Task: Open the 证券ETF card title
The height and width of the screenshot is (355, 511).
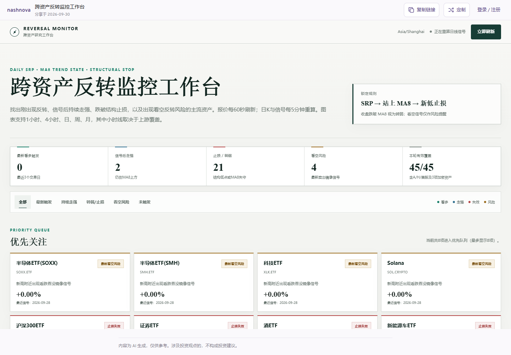Action: [149, 326]
